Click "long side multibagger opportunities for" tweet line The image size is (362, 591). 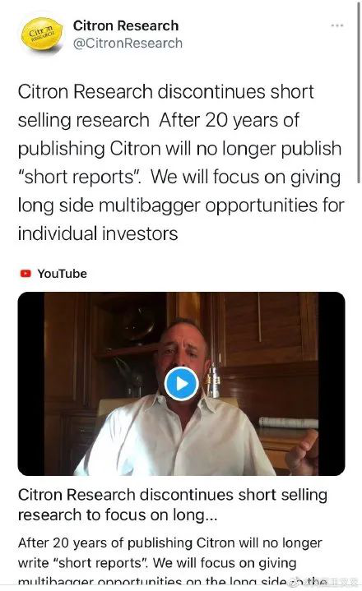coord(181,205)
